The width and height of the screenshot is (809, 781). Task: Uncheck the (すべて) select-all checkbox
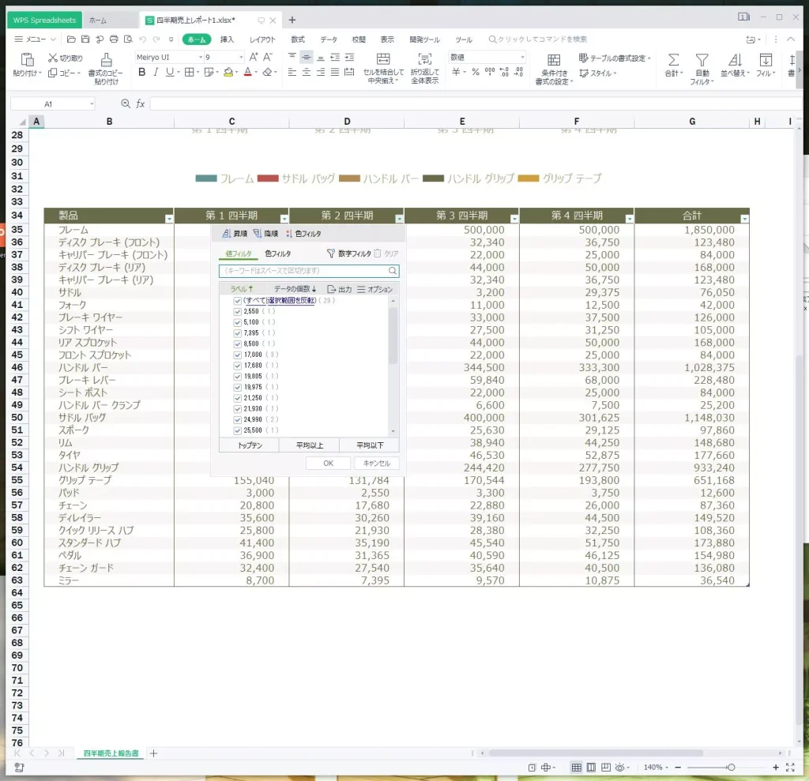tap(238, 302)
